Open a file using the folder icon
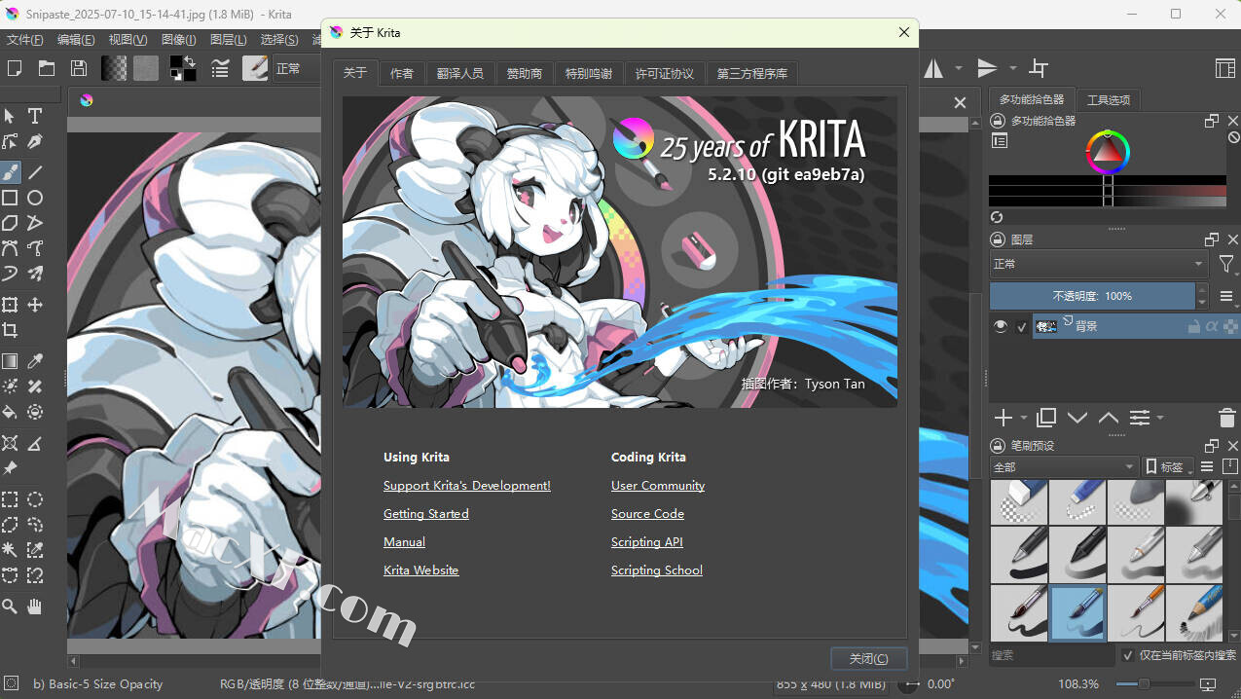This screenshot has height=699, width=1241. 46,68
